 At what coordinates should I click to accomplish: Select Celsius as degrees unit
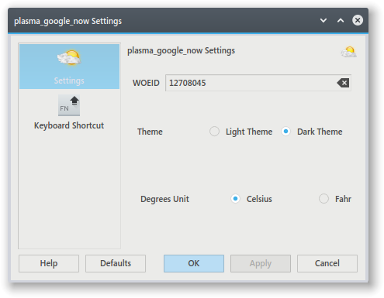coord(235,199)
